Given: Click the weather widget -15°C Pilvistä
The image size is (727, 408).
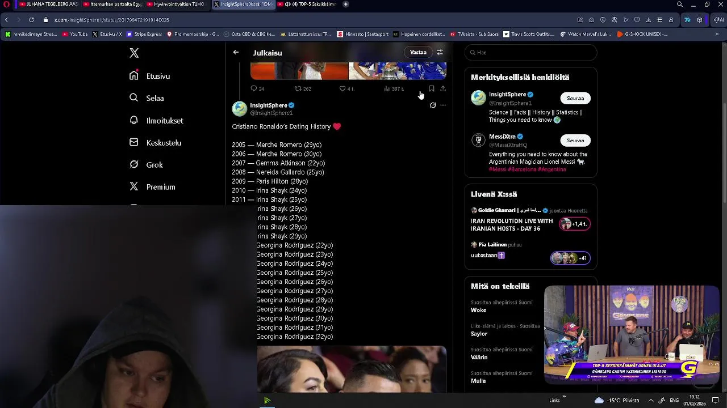Looking at the screenshot, I should pyautogui.click(x=617, y=400).
